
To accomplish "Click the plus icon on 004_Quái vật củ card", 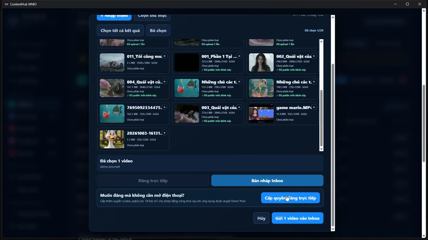I will click(x=165, y=82).
